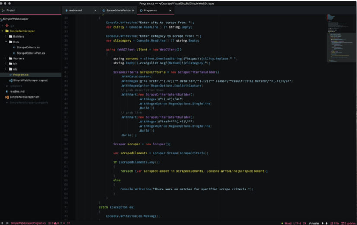The image size is (357, 225).
Task: Click the Workers folder icon
Action: pyautogui.click(x=10, y=58)
